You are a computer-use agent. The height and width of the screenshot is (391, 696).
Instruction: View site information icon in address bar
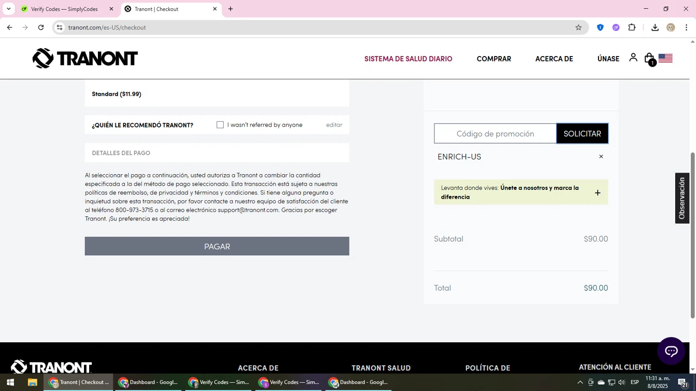click(59, 27)
